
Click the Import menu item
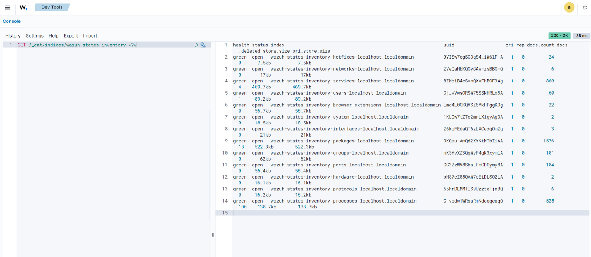coord(90,36)
